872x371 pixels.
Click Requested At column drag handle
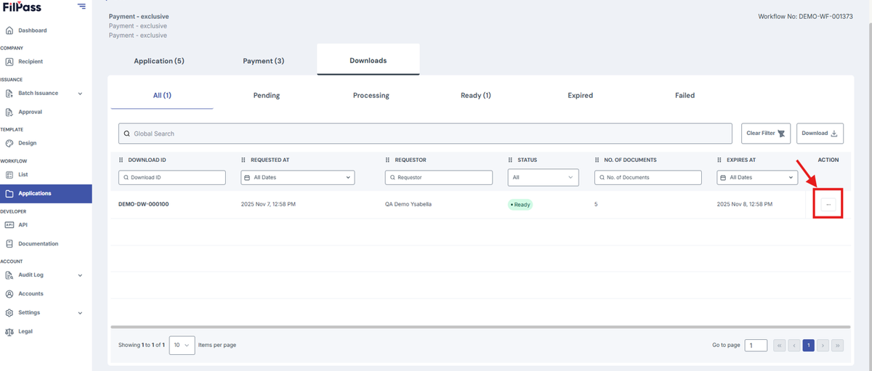pos(244,160)
